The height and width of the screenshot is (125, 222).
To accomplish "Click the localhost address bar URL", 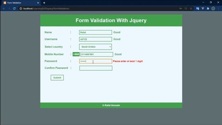I will (46, 8).
